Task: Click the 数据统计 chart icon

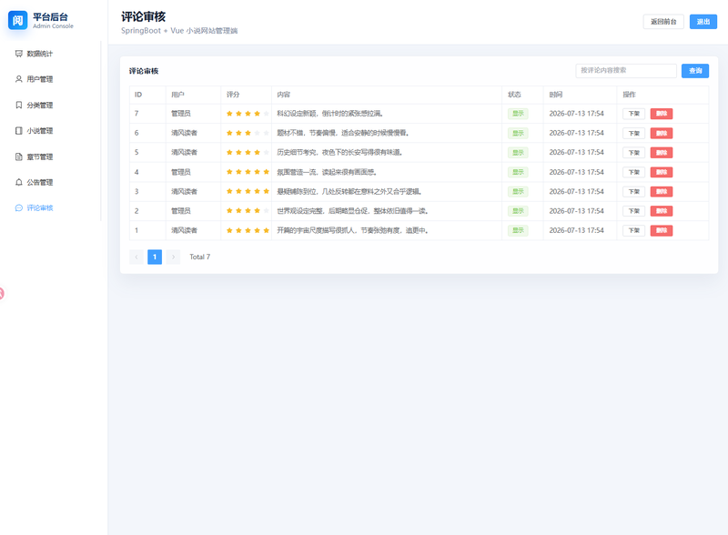Action: (18, 54)
